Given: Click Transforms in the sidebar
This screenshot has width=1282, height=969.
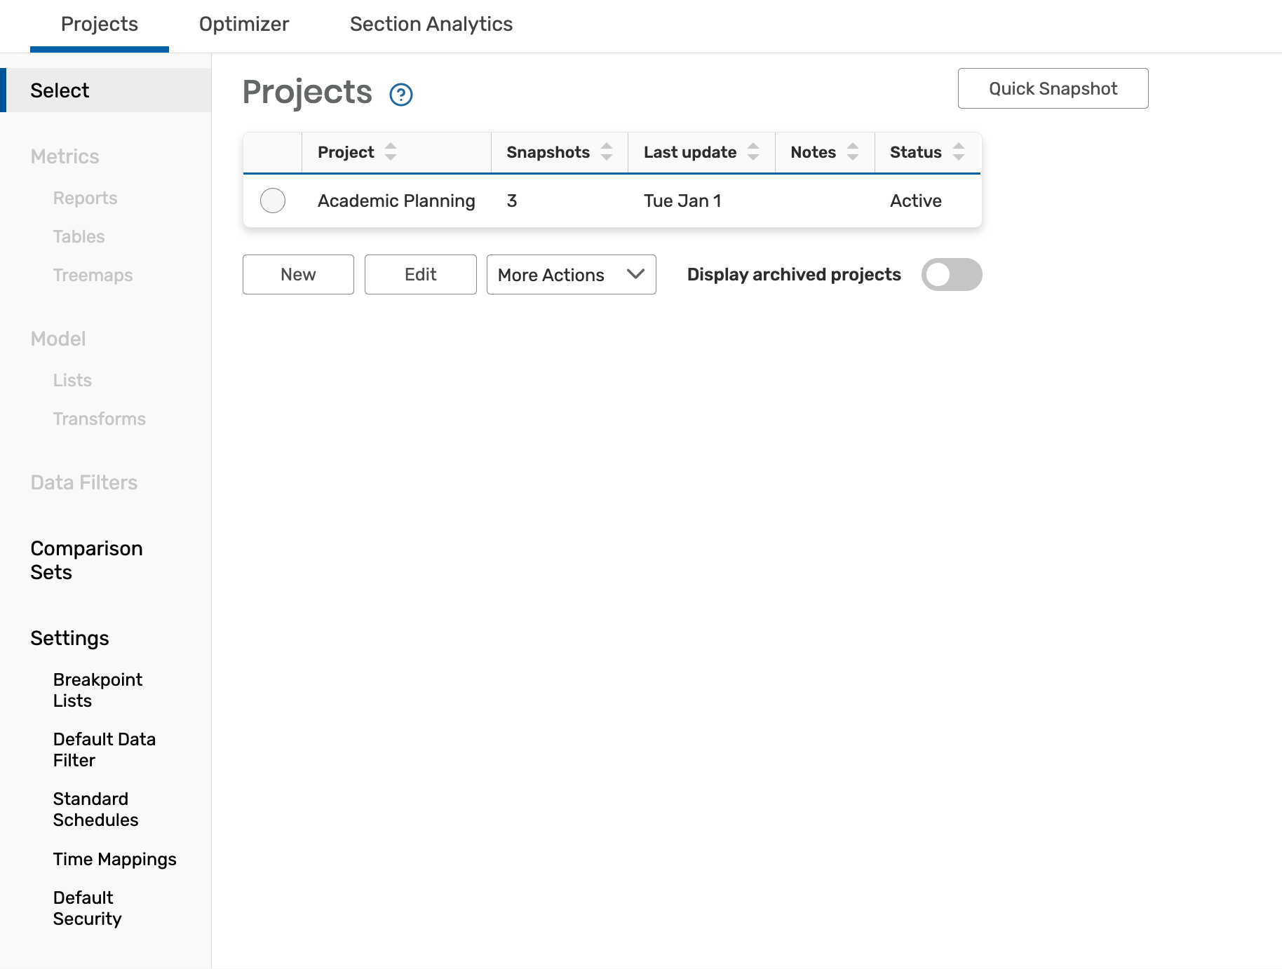Looking at the screenshot, I should [100, 419].
